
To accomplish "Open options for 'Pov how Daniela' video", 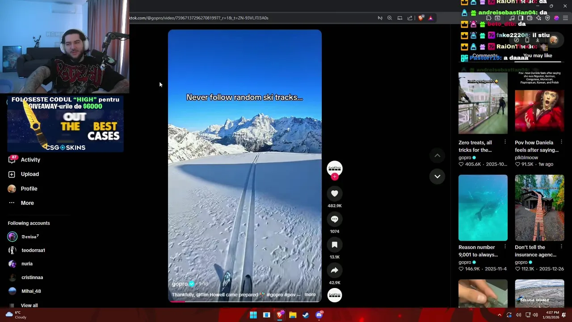I will (x=561, y=142).
